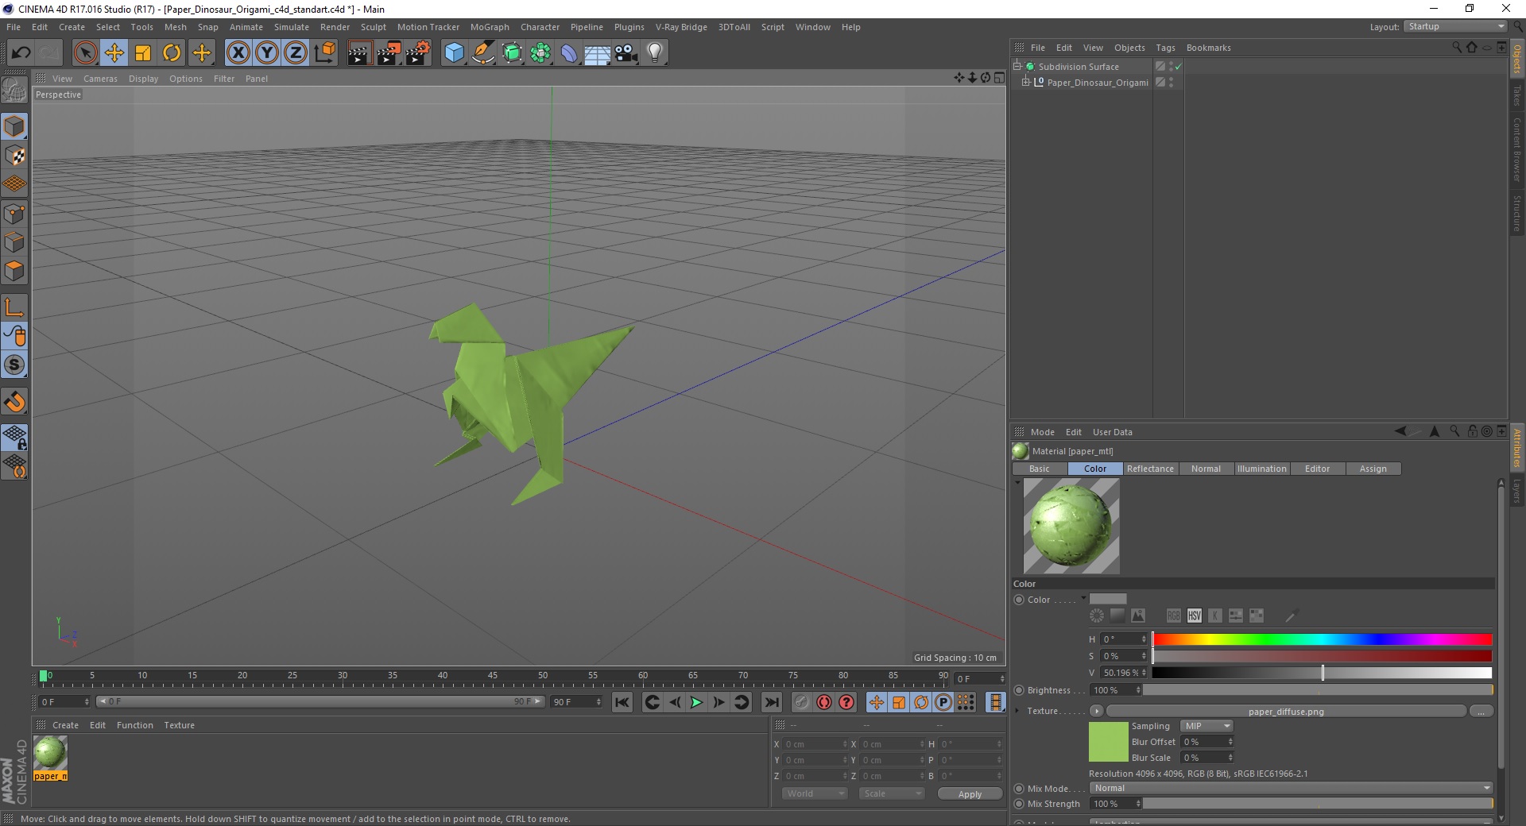Add a camera object
This screenshot has width=1526, height=826.
click(x=626, y=53)
